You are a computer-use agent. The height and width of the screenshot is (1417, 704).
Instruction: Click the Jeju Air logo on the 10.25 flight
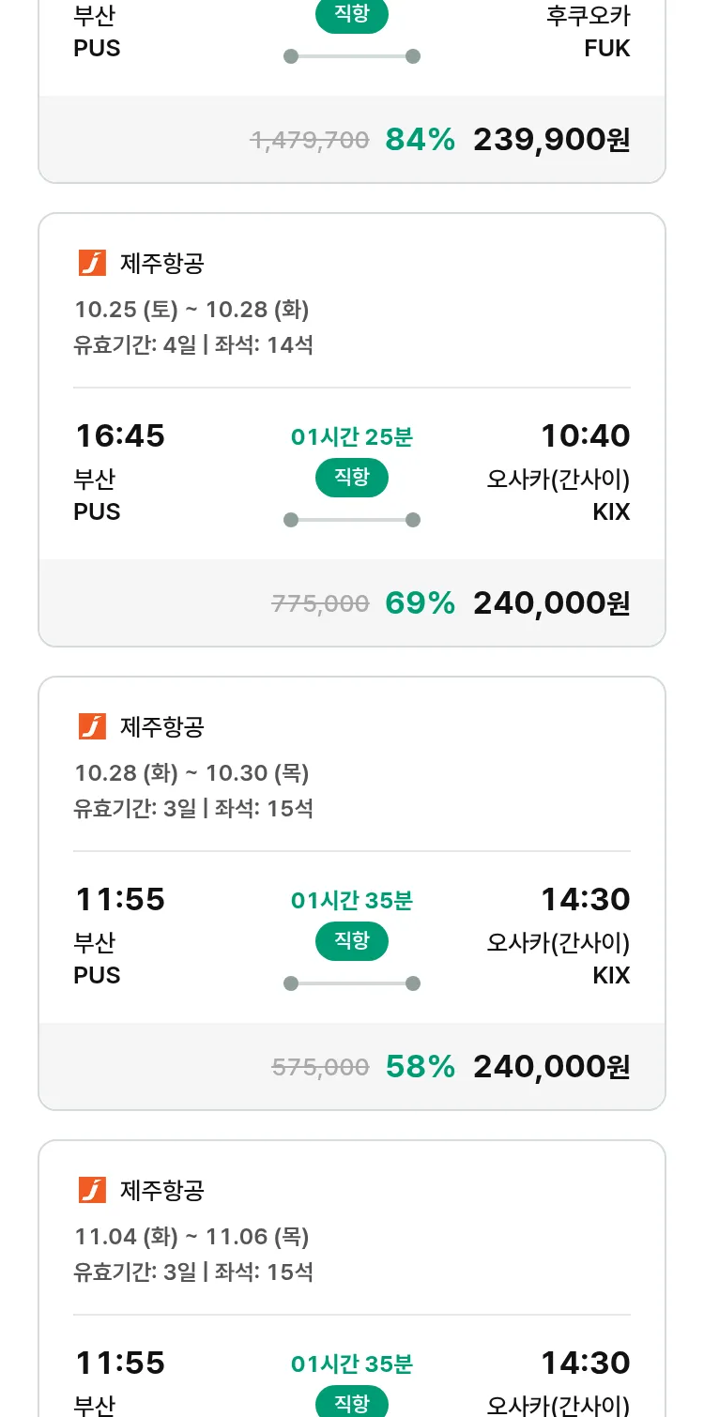92,263
